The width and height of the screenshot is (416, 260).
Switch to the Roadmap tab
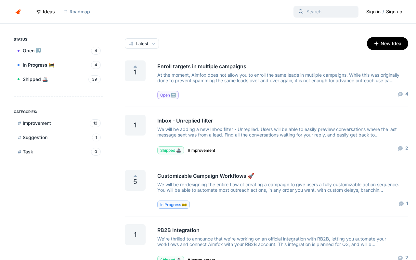(77, 12)
